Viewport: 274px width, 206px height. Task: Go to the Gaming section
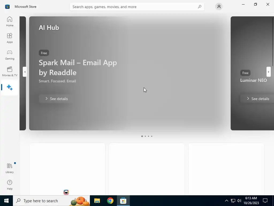click(10, 55)
